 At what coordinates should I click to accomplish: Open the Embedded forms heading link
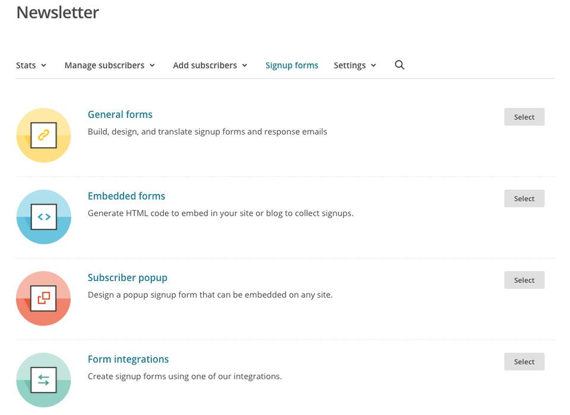click(x=126, y=196)
